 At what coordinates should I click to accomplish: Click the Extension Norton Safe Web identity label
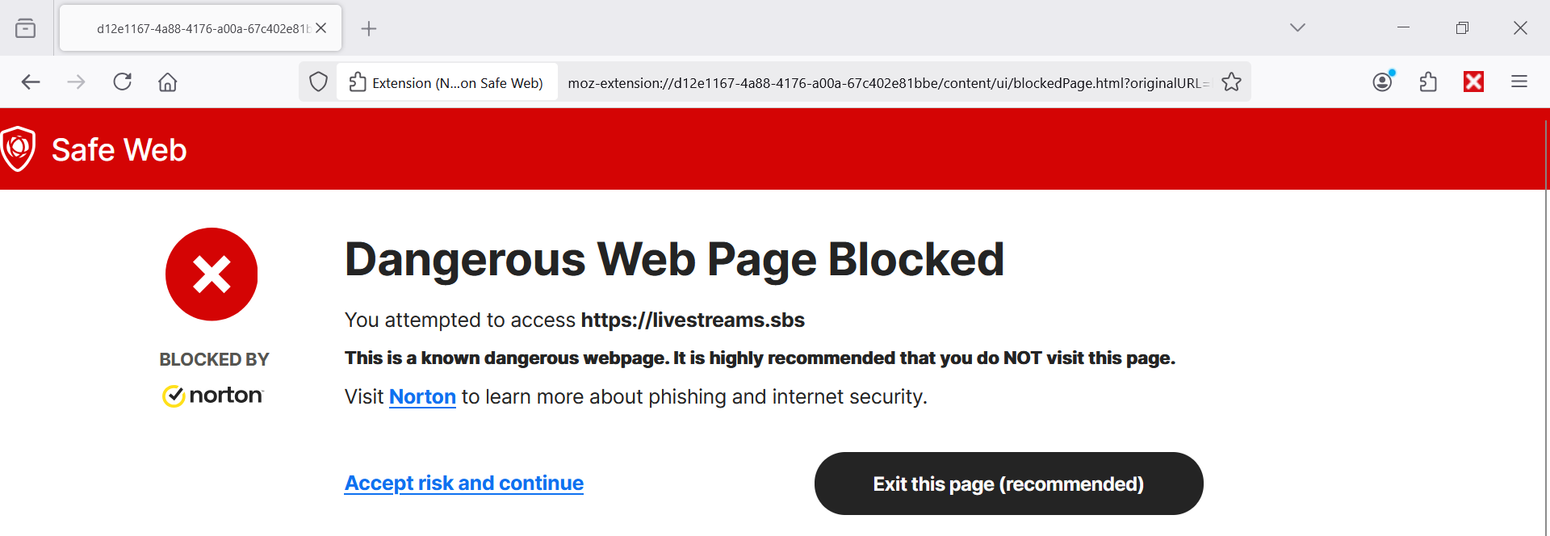(446, 82)
